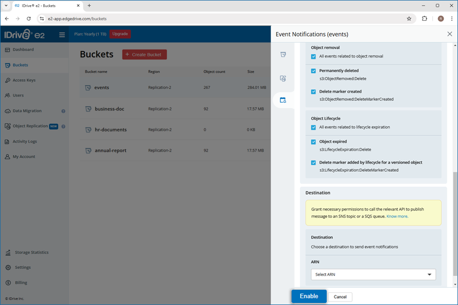Image resolution: width=458 pixels, height=305 pixels.
Task: Click the Bucket name column header
Action: pyautogui.click(x=96, y=72)
